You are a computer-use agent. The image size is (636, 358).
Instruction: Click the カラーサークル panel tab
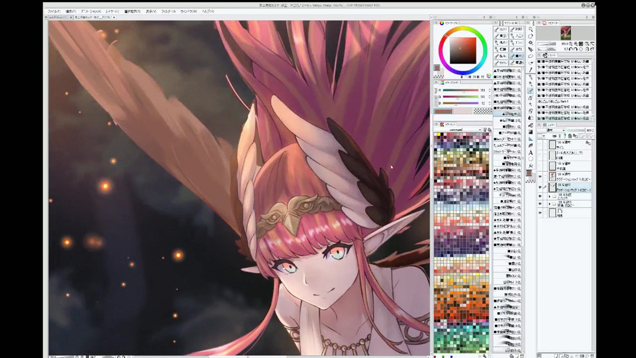click(x=449, y=23)
